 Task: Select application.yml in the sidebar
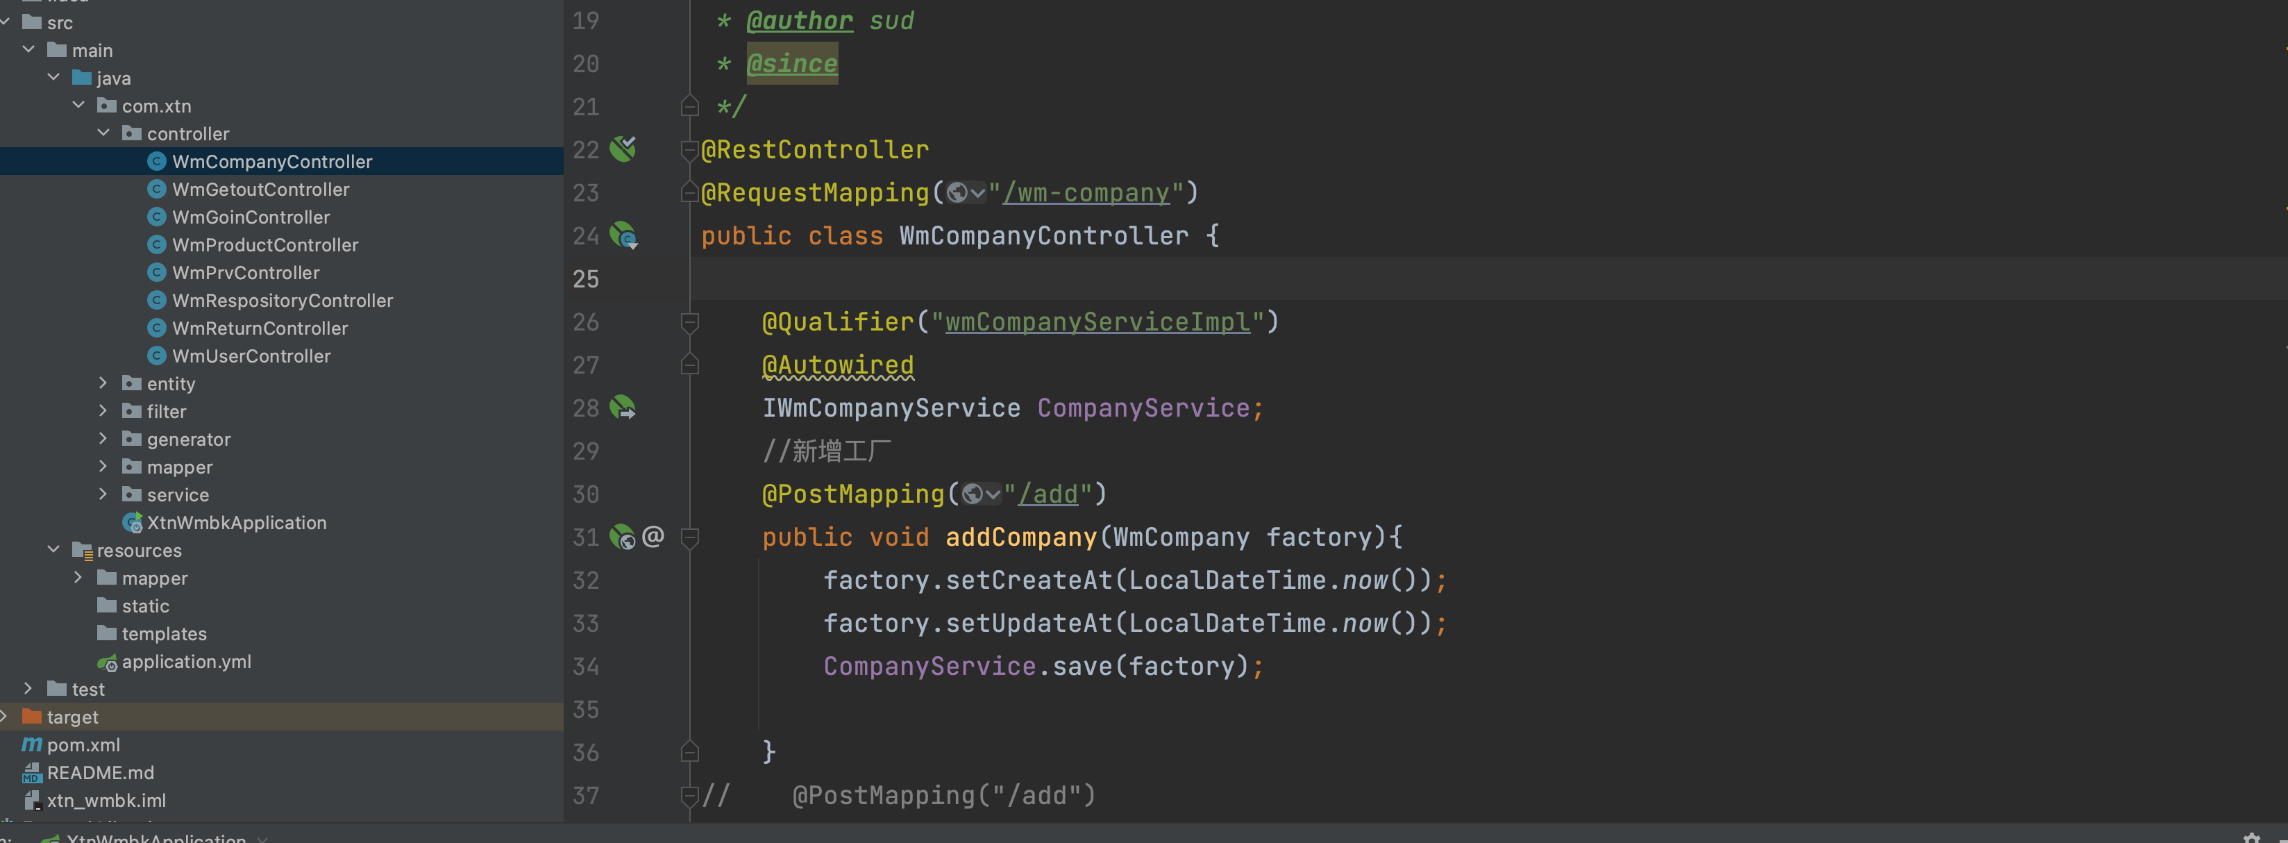pyautogui.click(x=187, y=660)
